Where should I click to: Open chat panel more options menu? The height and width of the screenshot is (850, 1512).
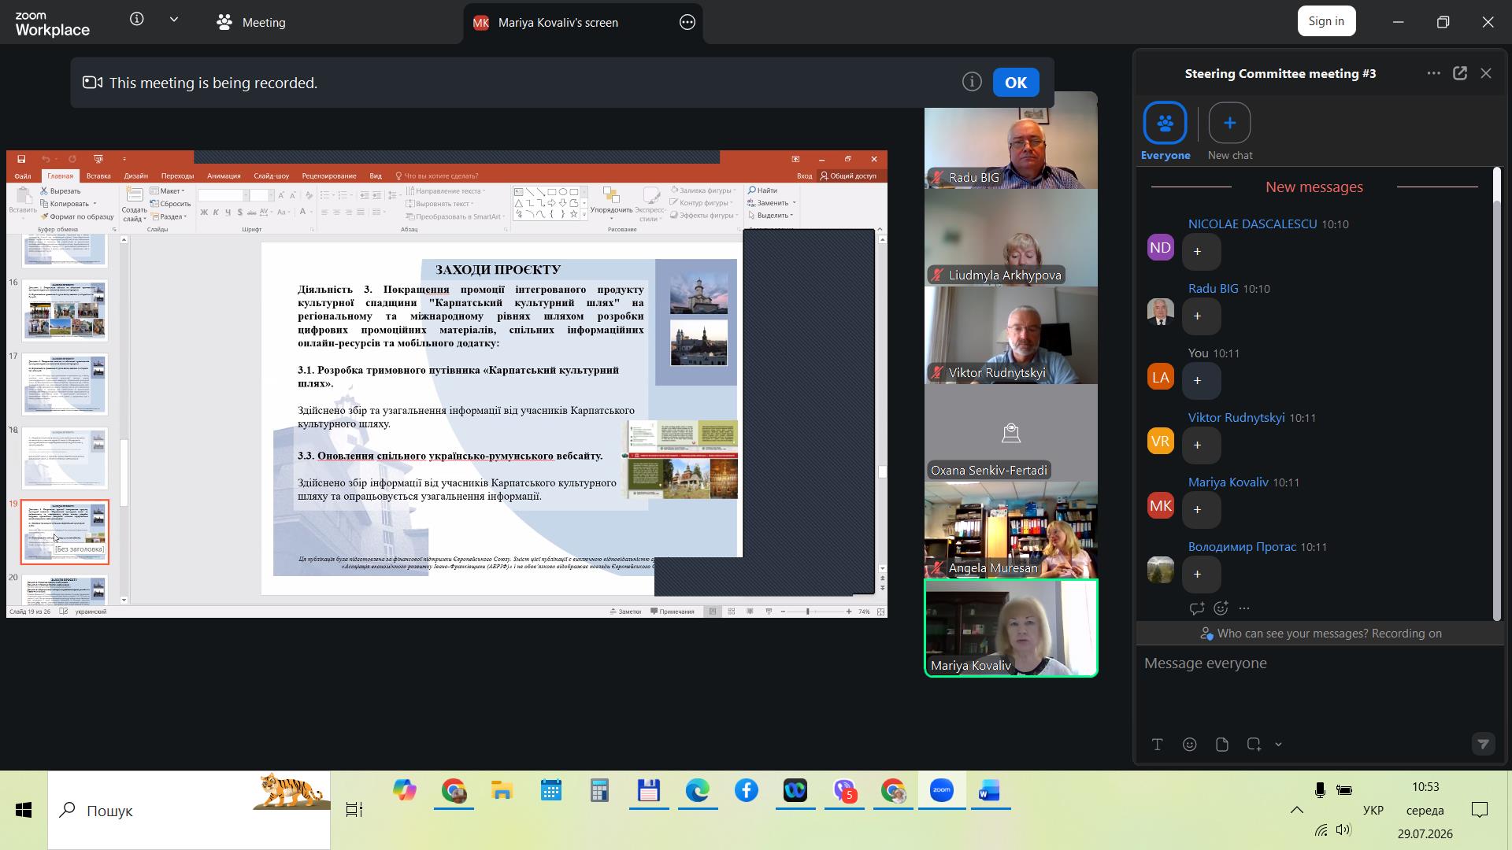(1433, 73)
